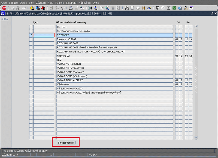The height and width of the screenshot is (158, 218).
Task: Select the TEST row name
Action: click(115, 60)
